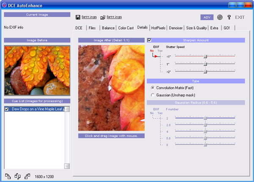Click the ADV mode button
Screen dimensions: 254x182
(207, 17)
